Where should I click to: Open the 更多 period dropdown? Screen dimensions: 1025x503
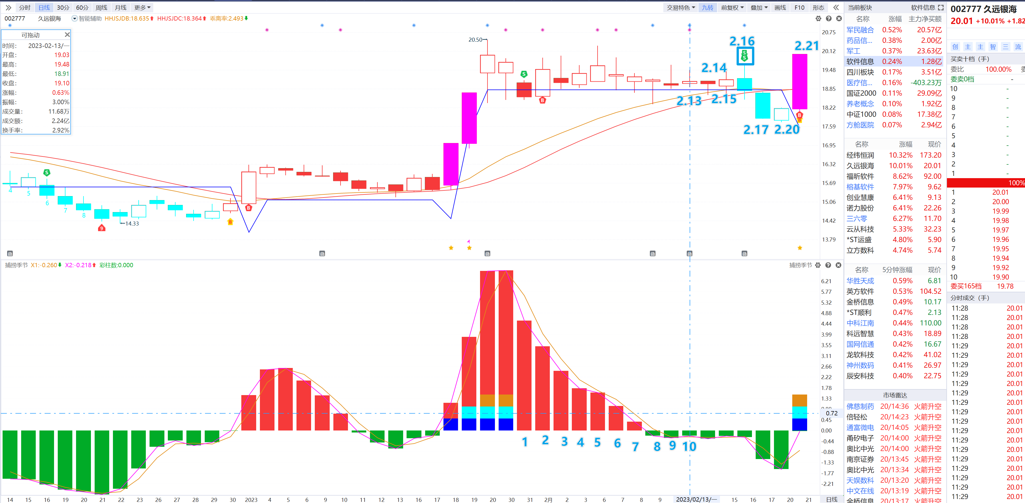[142, 7]
